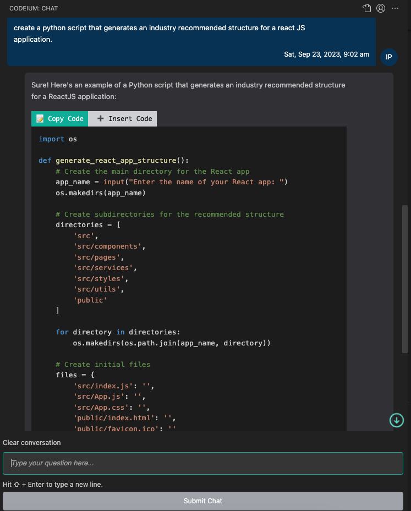This screenshot has height=511, width=411.
Task: Click the 'import os' code line
Action: tap(58, 139)
